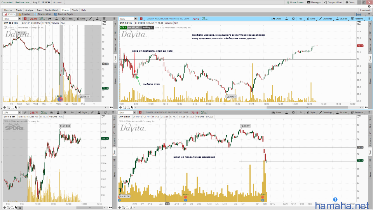Open drawings pencil icon in top-left DVA chart
The height and width of the screenshot is (210, 373).
tap(91, 19)
